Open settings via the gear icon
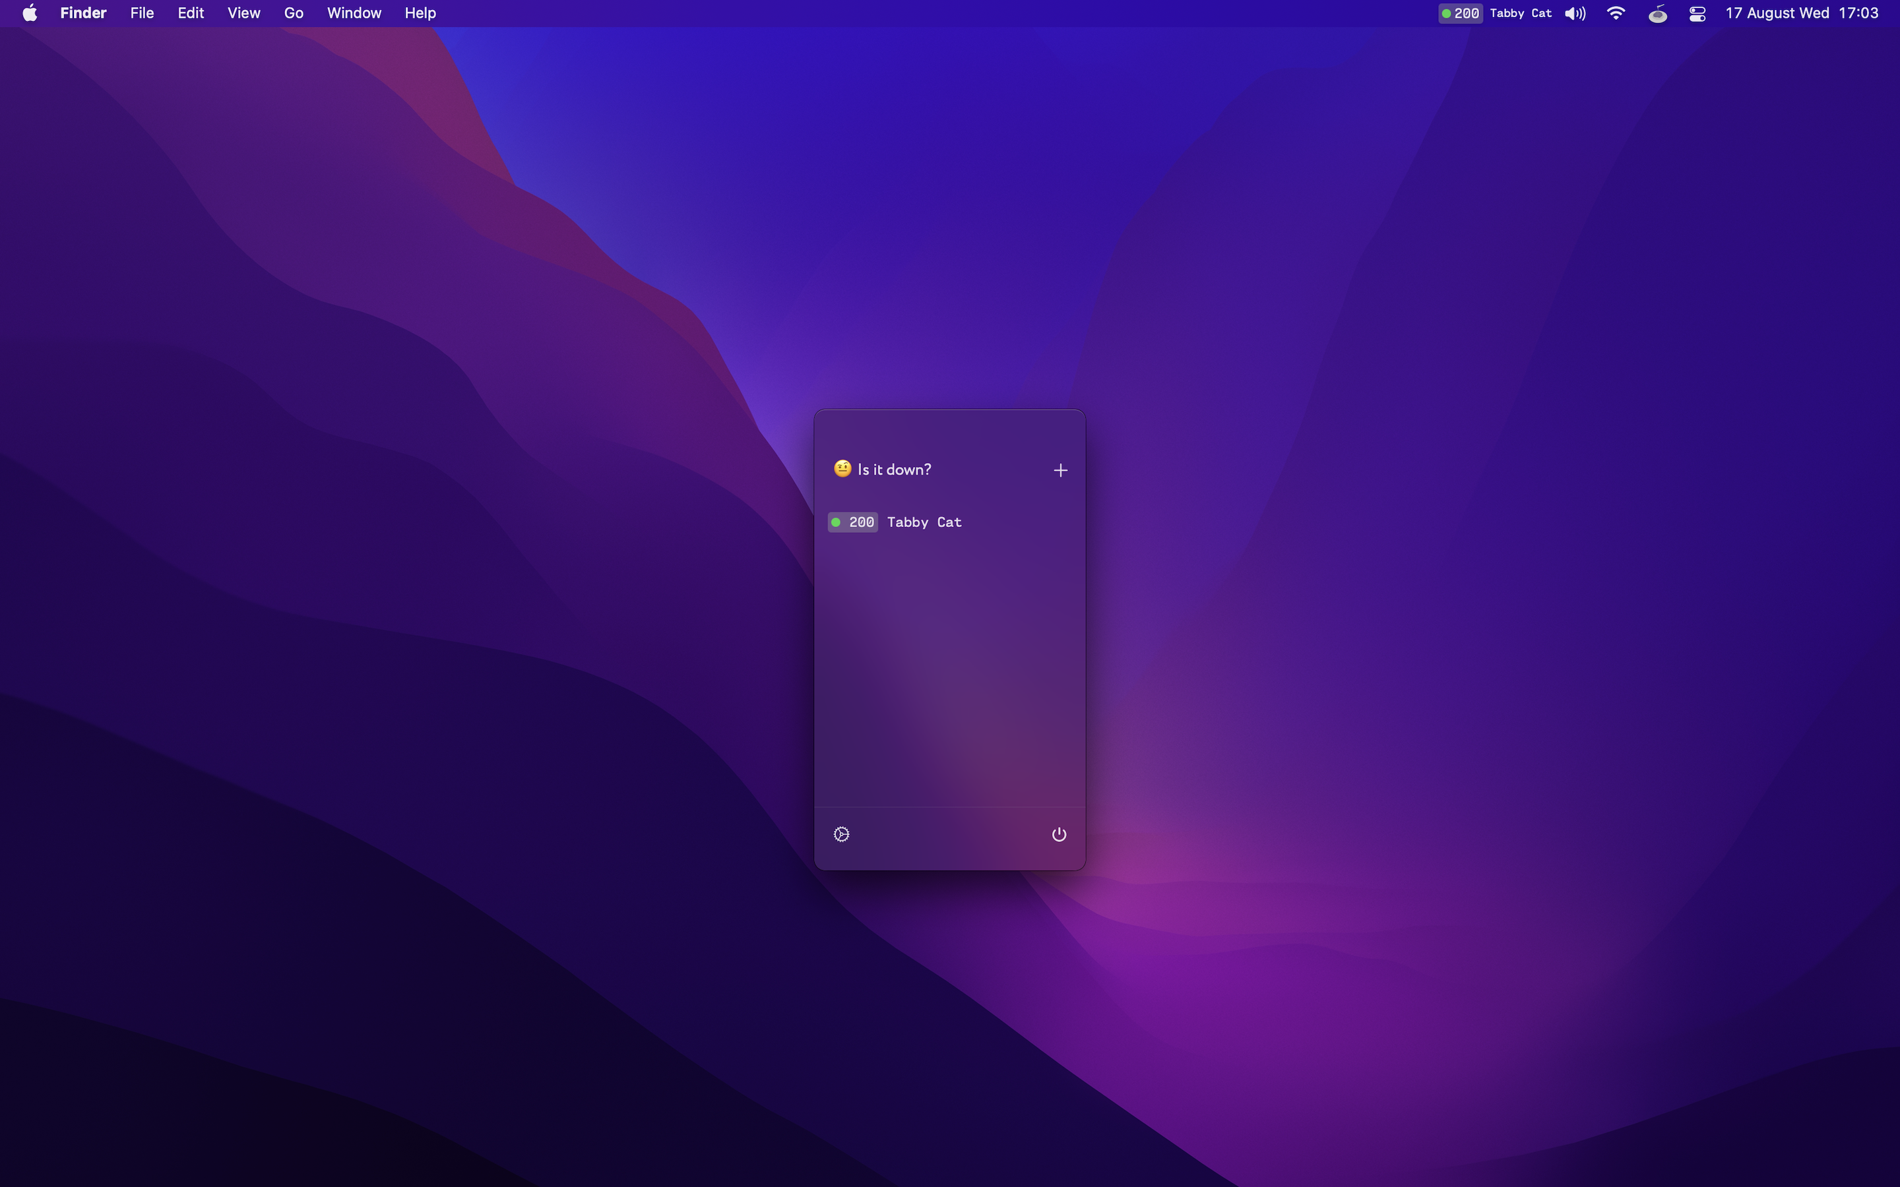1900x1187 pixels. pos(841,834)
